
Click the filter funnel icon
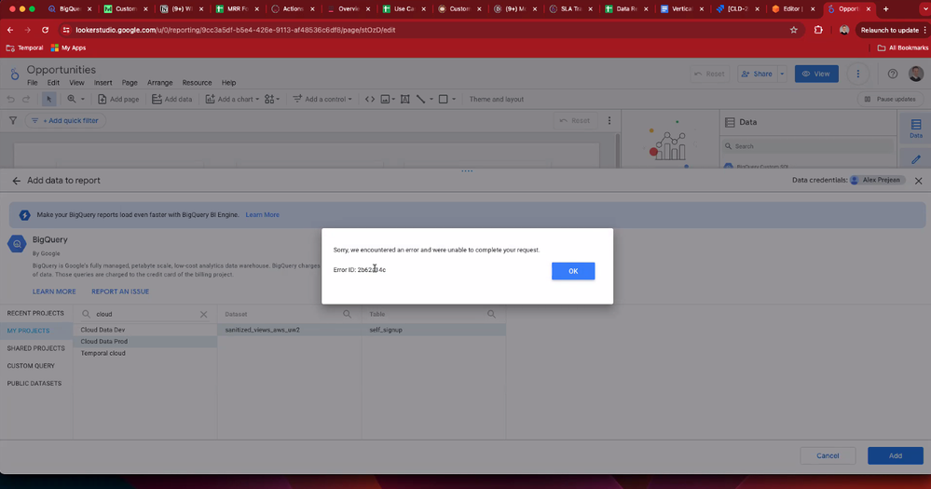coord(12,120)
